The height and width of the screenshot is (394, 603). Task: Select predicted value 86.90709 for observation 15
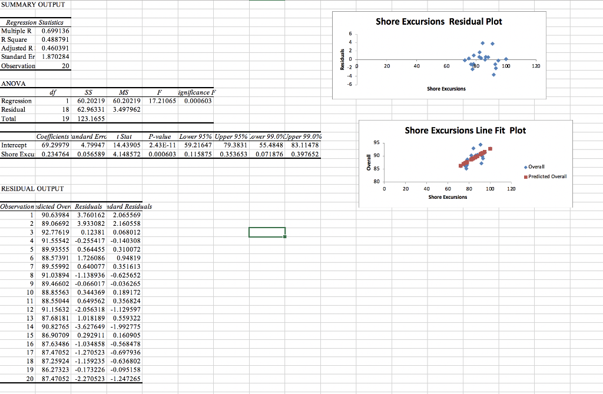(x=55, y=335)
